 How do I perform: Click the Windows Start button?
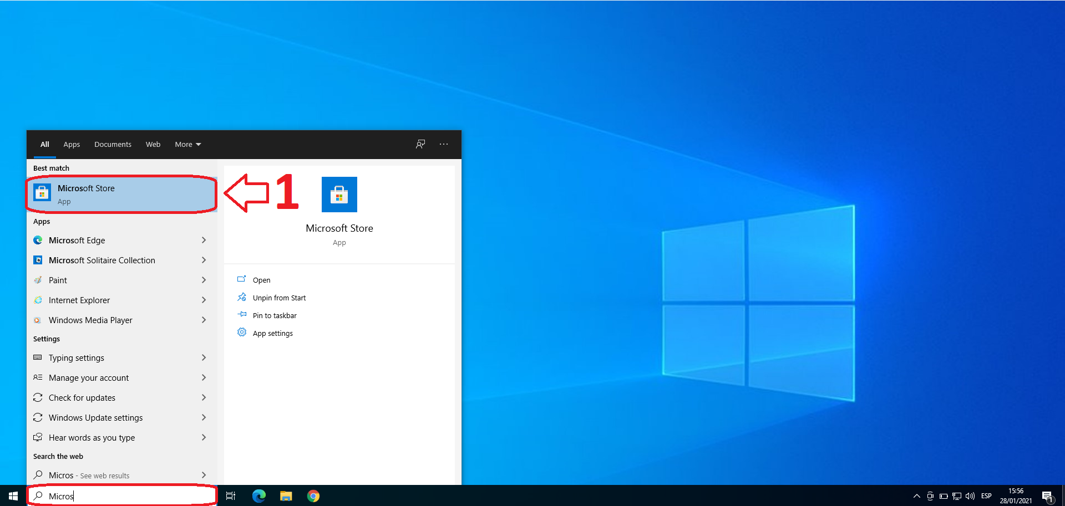point(13,496)
